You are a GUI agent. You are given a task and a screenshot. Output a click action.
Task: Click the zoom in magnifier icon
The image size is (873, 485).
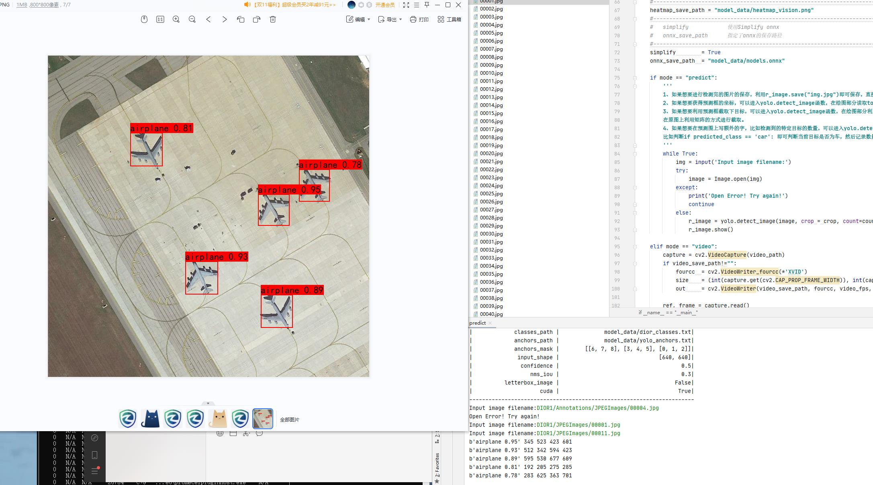click(x=176, y=19)
